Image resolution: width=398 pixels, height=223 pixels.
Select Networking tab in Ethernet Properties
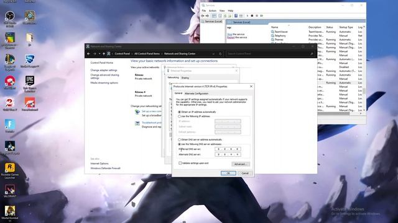(173, 77)
